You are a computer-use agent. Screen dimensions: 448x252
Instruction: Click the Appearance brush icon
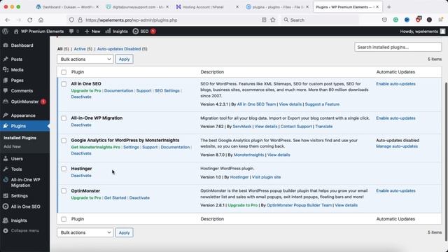[6, 115]
